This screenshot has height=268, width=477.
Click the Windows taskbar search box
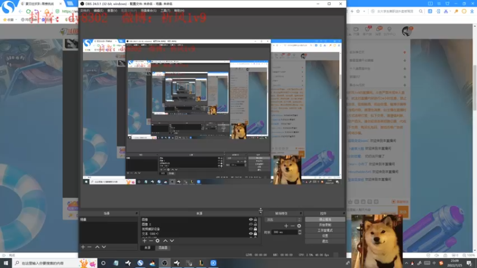coord(55,263)
